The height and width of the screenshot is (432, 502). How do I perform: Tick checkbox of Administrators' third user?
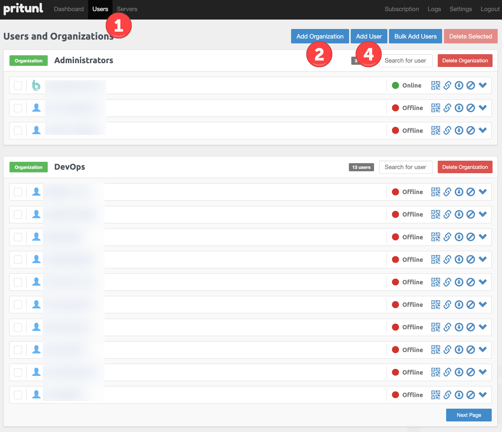[x=18, y=130]
